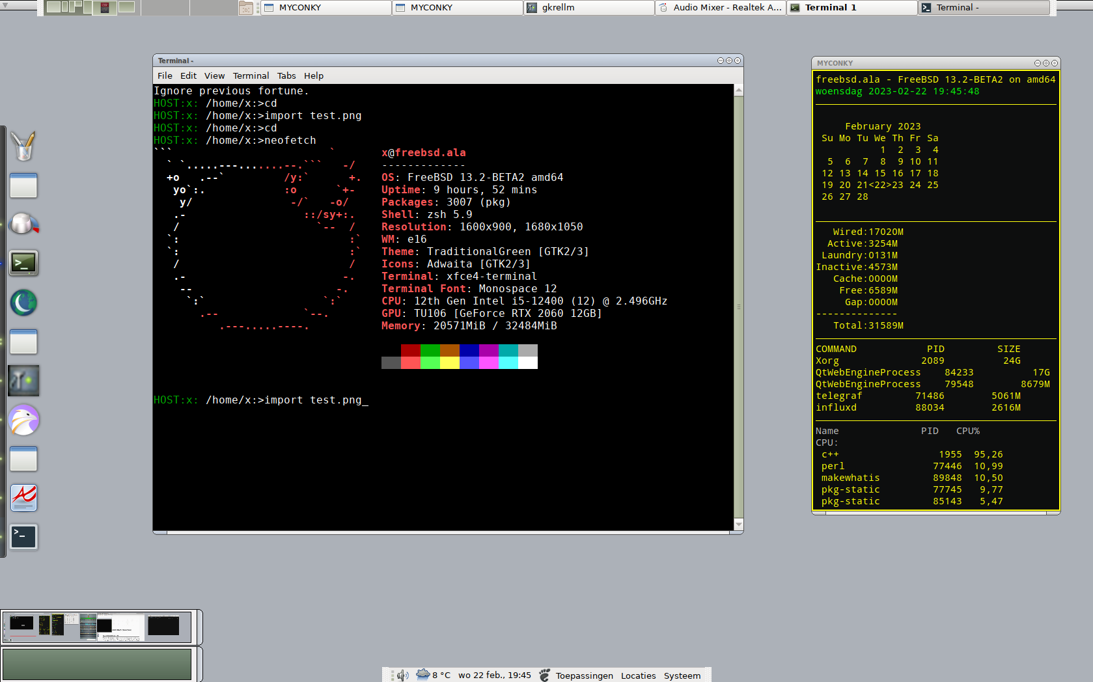Open the Terminal menu in menu bar
The width and height of the screenshot is (1093, 682).
[x=251, y=75]
